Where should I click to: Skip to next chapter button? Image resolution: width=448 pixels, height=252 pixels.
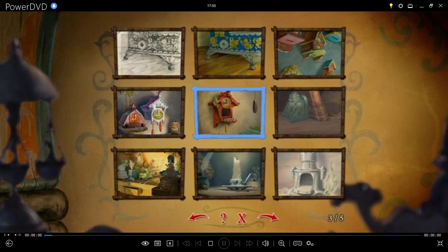coord(237,243)
